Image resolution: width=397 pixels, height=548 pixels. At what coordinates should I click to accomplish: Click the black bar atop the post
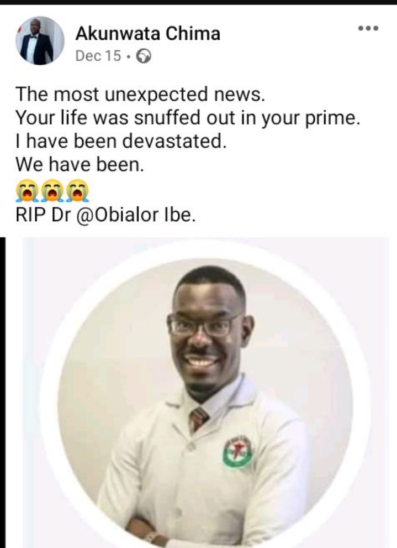(x=199, y=2)
